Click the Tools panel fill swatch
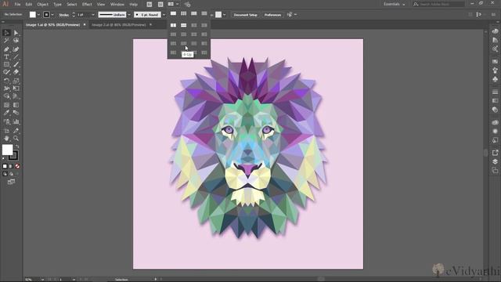This screenshot has width=501, height=282. point(7,150)
